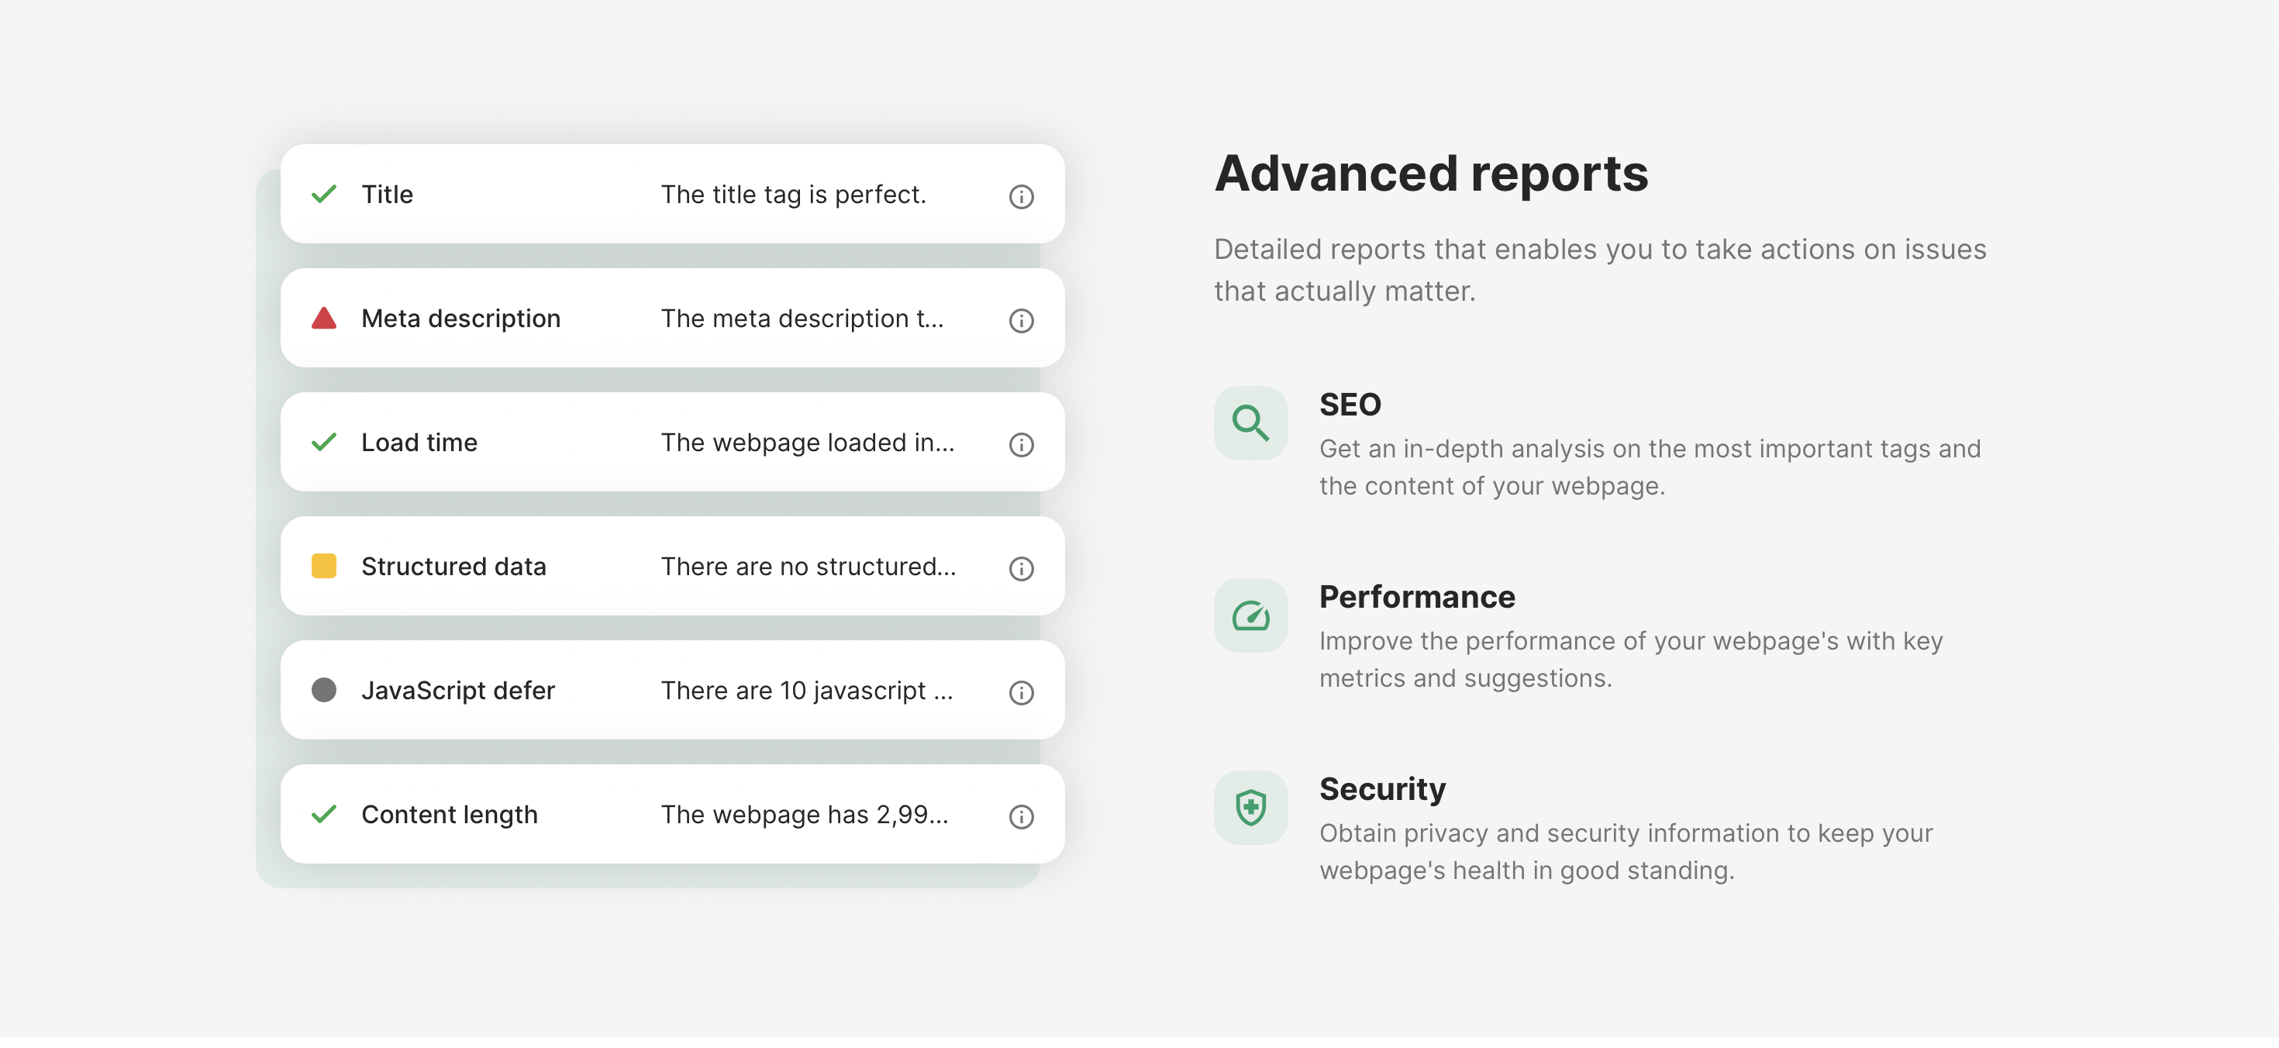Select the 'Title' row label
This screenshot has width=2279, height=1048.
[x=387, y=194]
